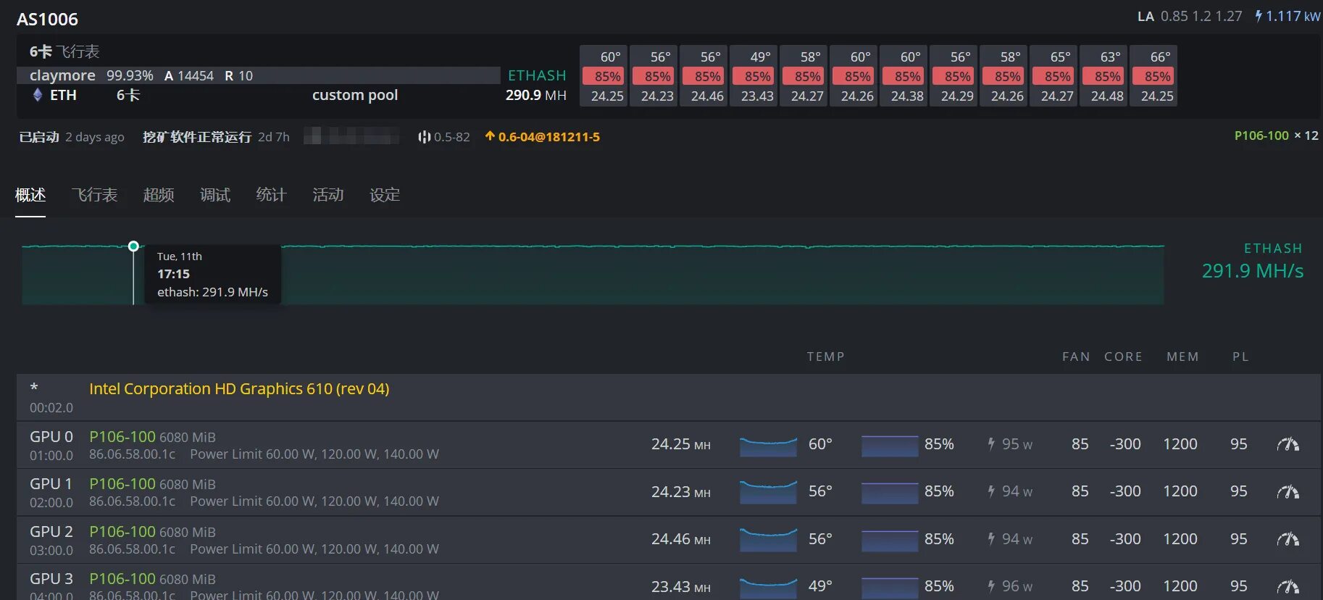
Task: Click the FAN column header
Action: pos(1076,357)
